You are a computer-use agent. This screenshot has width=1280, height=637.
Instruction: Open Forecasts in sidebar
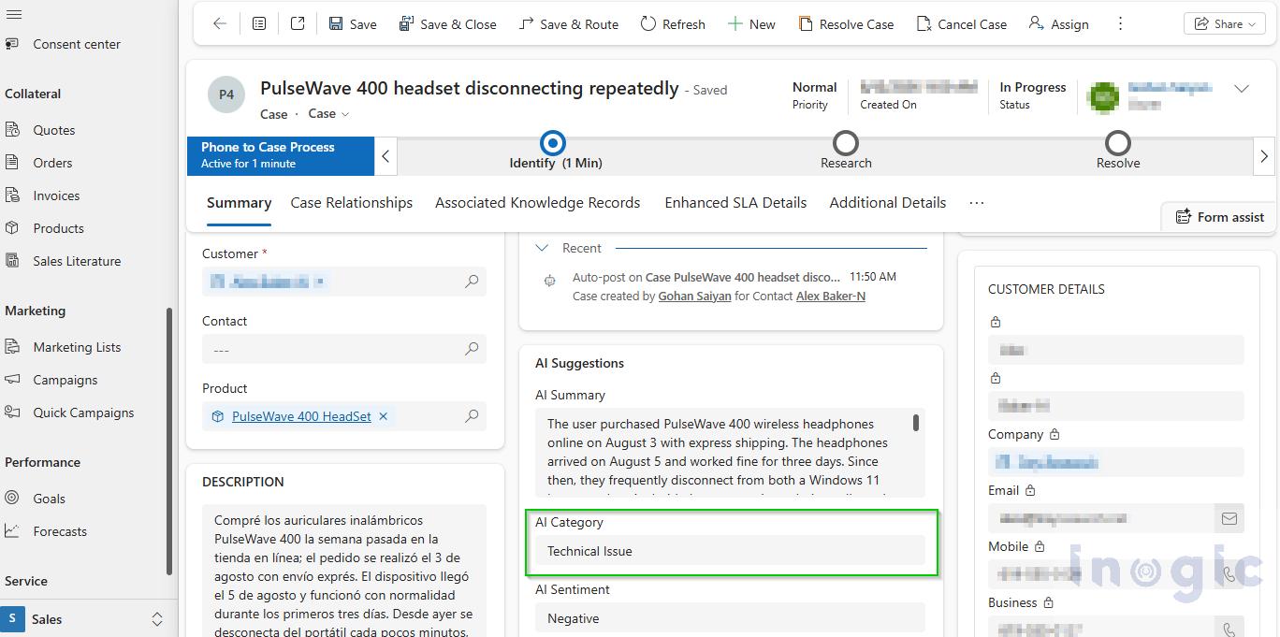tap(60, 531)
